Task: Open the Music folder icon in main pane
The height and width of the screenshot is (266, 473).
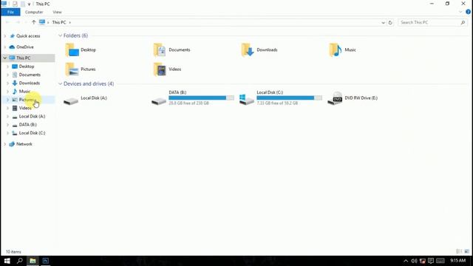Action: point(336,50)
